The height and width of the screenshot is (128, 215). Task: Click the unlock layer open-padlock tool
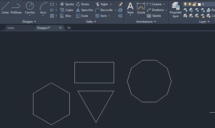[x=203, y=16]
